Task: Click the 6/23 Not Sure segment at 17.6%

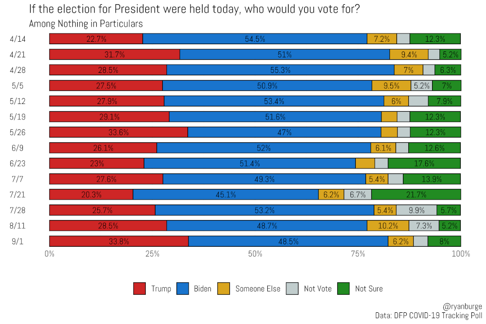Action: click(424, 163)
